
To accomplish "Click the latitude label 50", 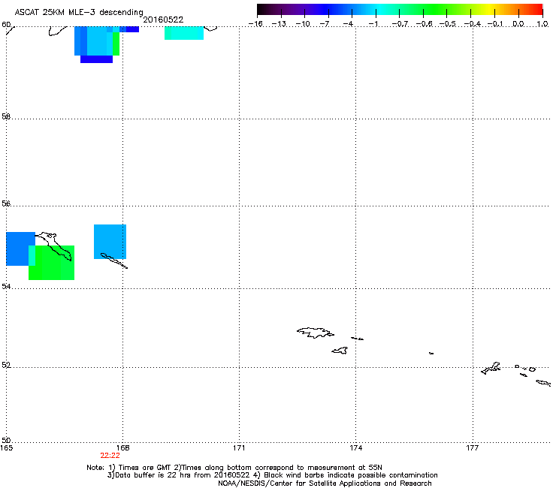I will click(6, 440).
